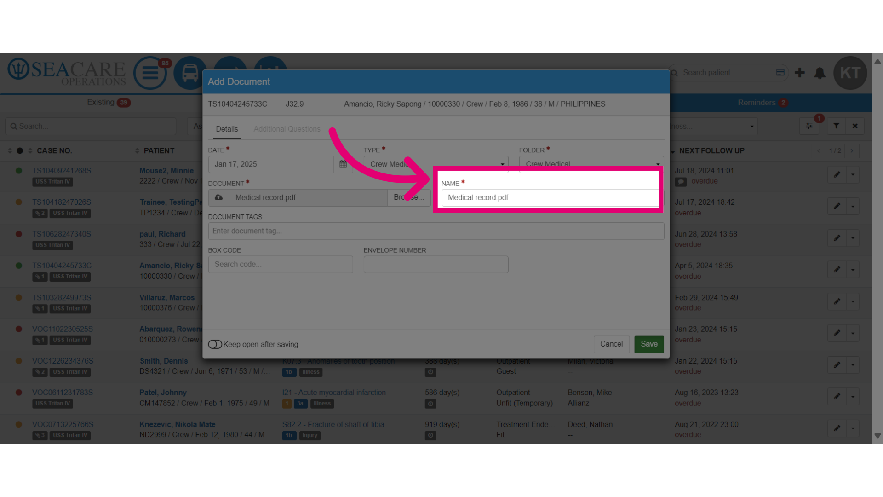
Task: Toggle Keep open after saving switch
Action: [215, 344]
